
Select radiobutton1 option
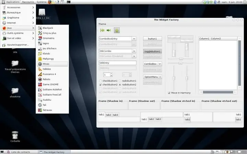coord(120,81)
